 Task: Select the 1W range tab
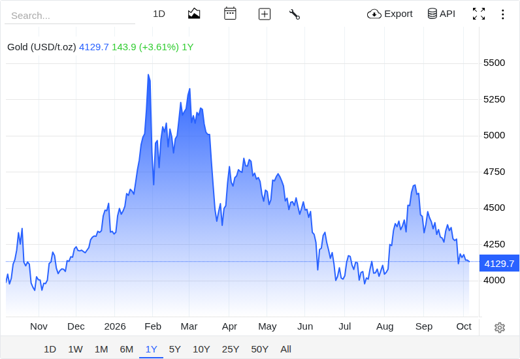click(75, 349)
